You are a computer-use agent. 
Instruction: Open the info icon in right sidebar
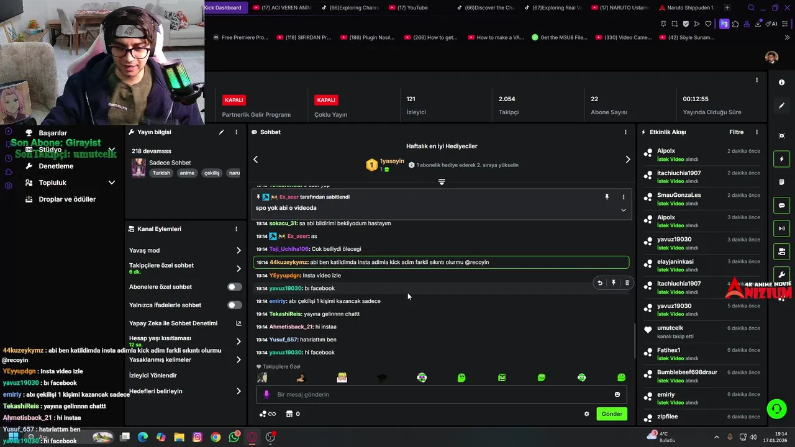(x=781, y=83)
